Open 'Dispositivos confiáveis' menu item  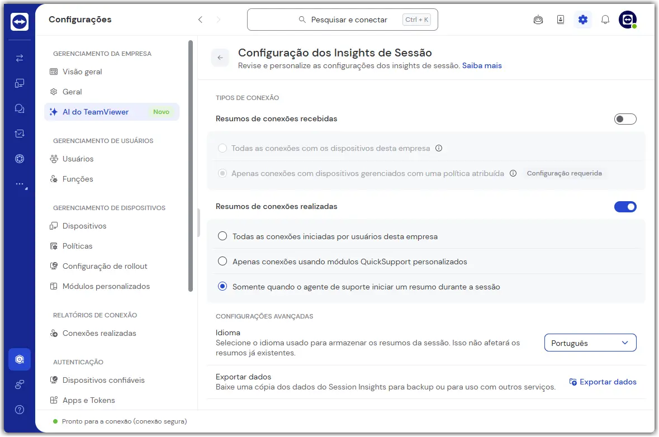click(112, 380)
